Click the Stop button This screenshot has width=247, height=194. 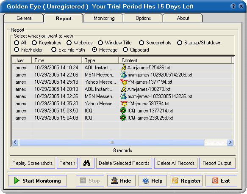click(x=90, y=180)
